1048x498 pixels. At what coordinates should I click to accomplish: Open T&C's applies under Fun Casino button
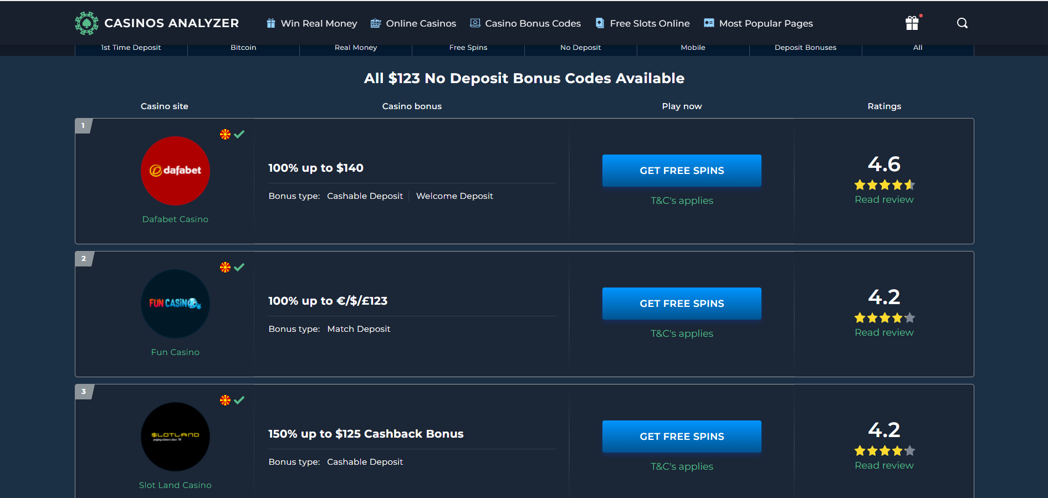(x=682, y=333)
